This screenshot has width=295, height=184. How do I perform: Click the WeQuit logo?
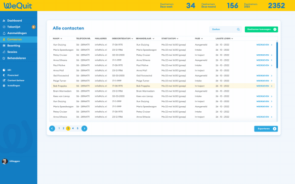tap(18, 6)
